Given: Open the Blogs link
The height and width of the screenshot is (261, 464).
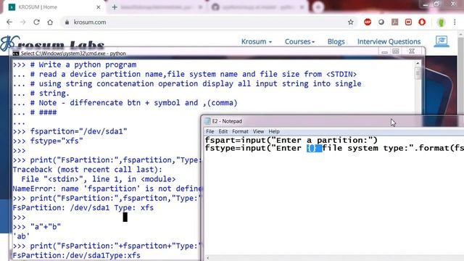Looking at the screenshot, I should click(x=336, y=42).
